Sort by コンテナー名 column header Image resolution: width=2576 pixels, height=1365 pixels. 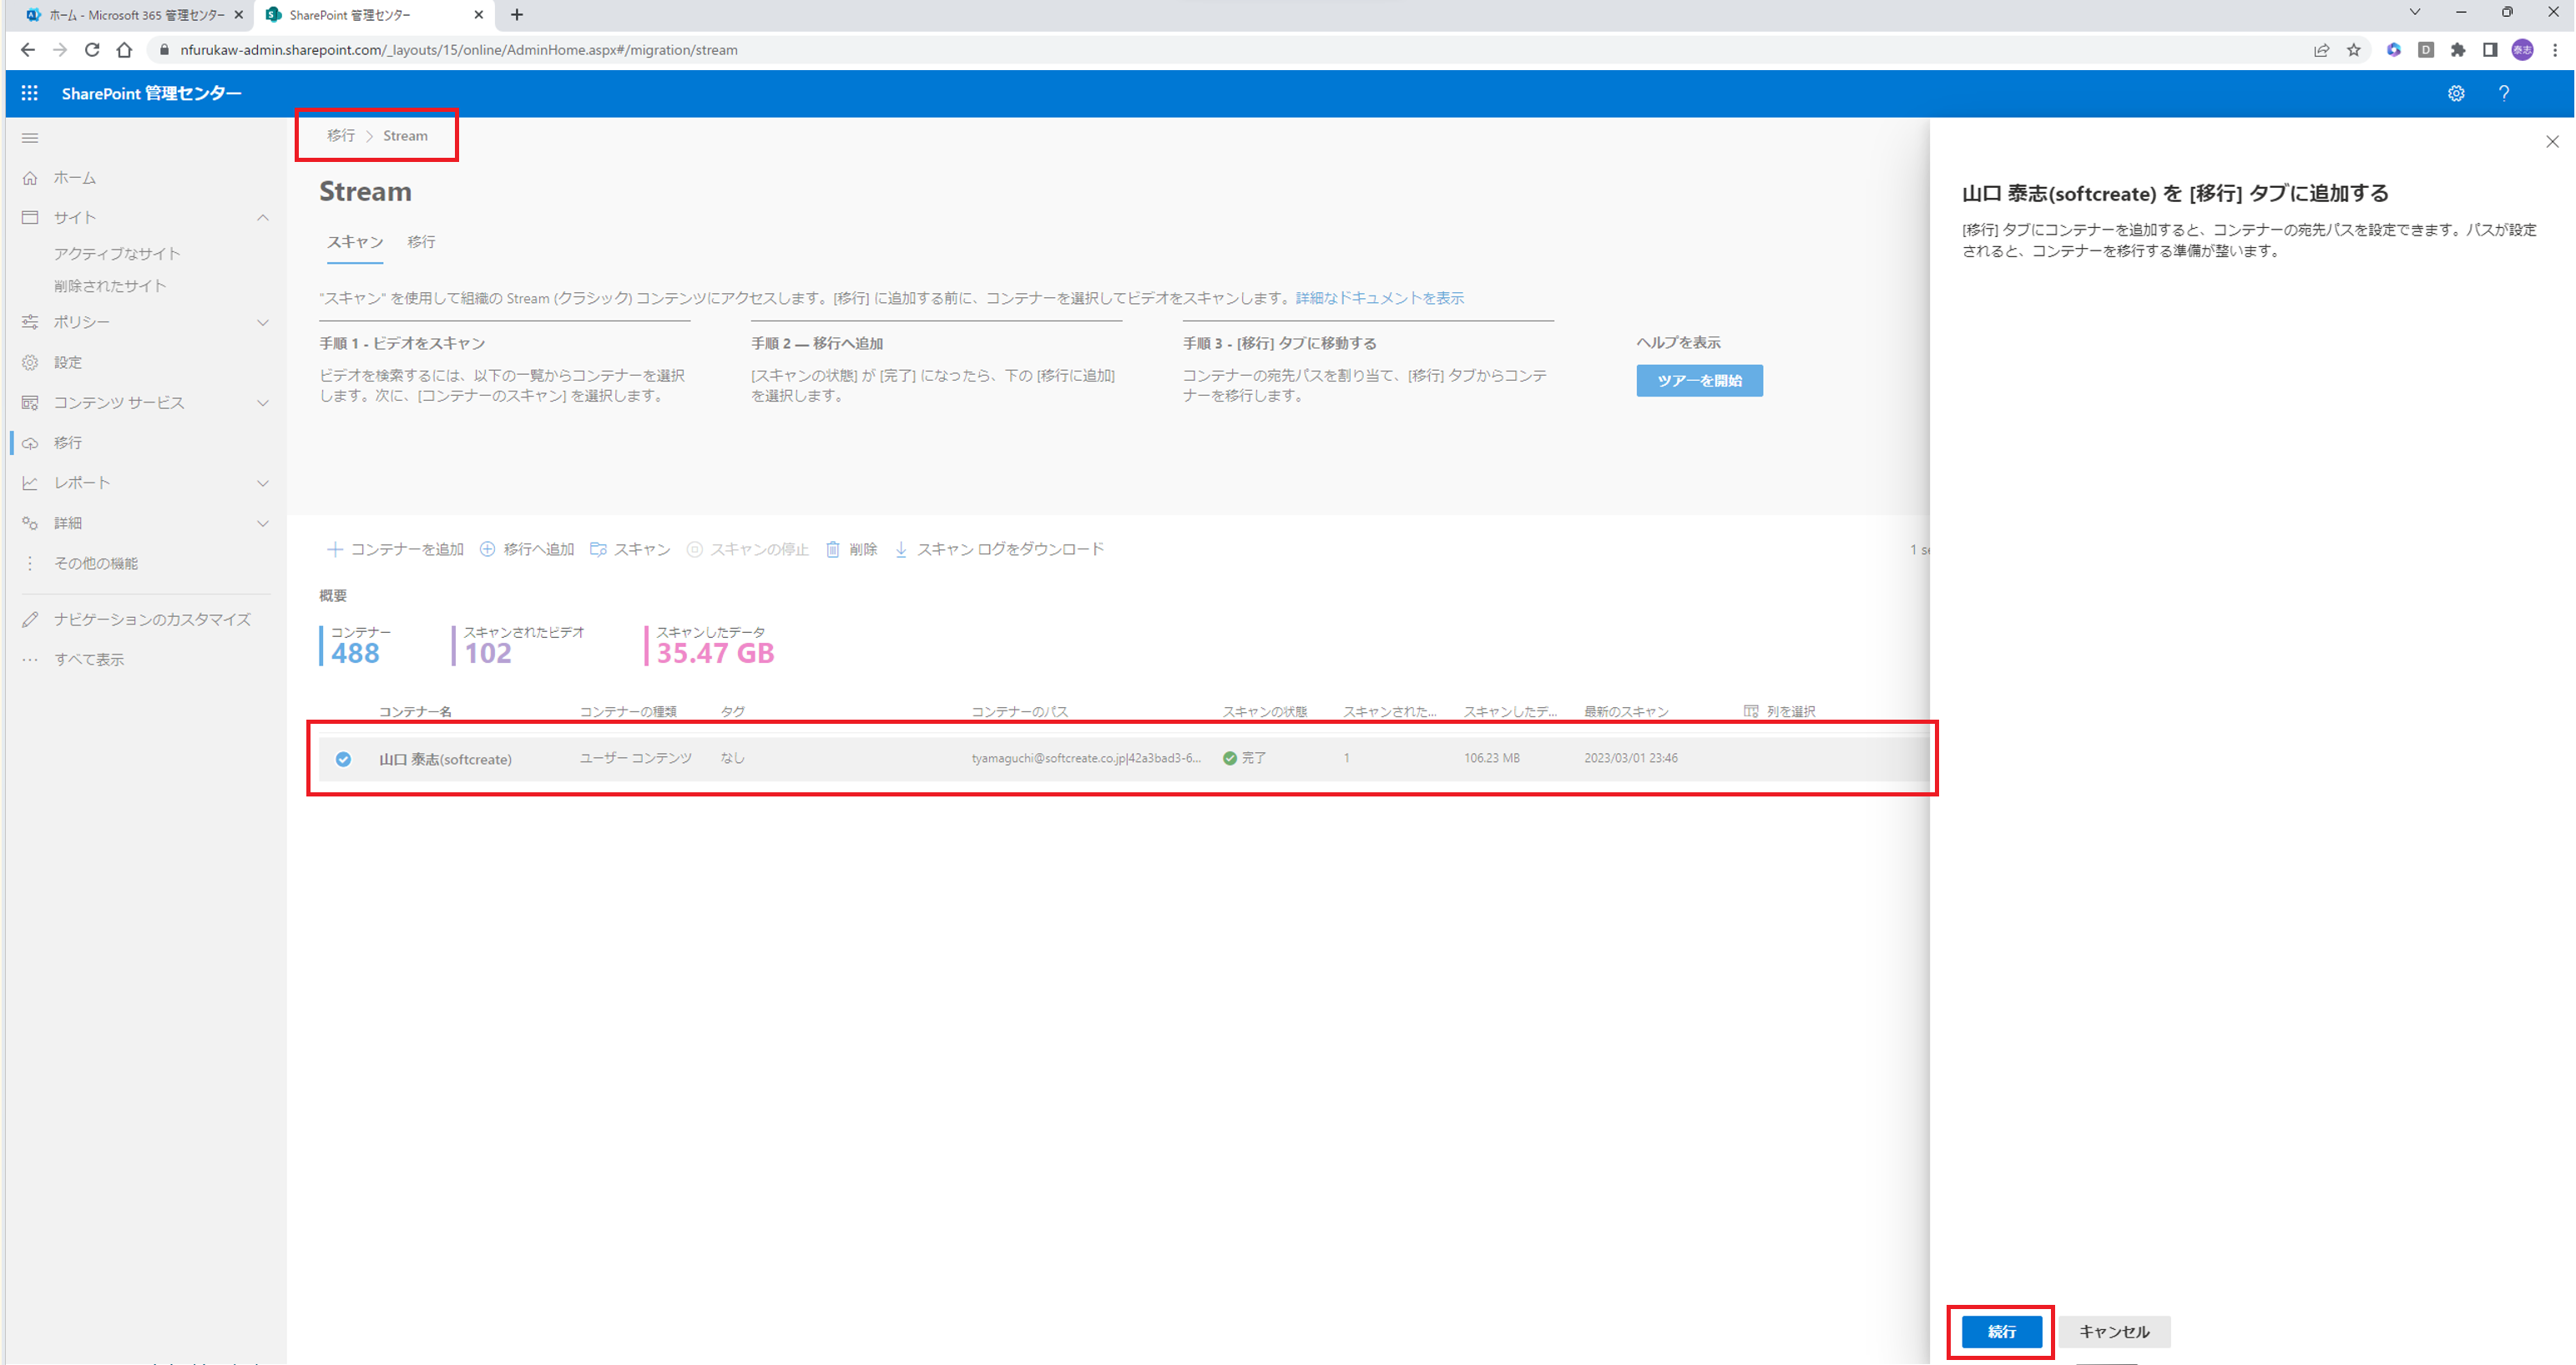click(415, 711)
